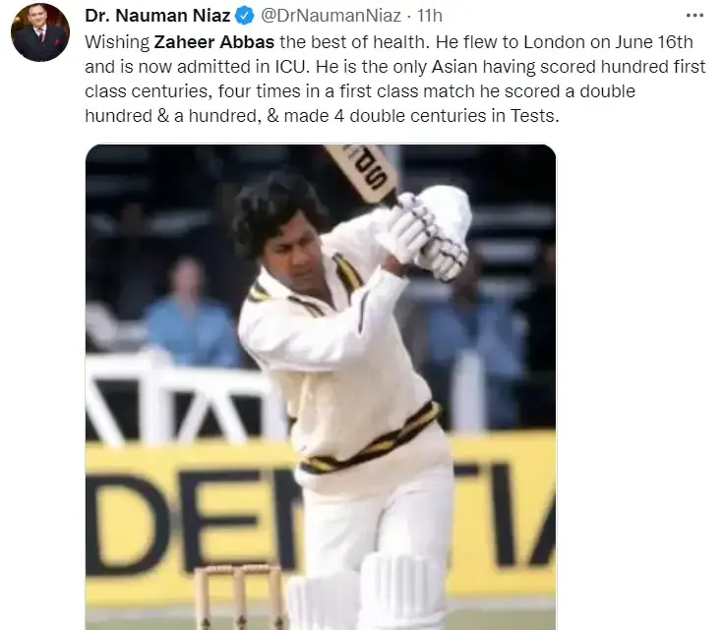The image size is (724, 630).
Task: Click the white batting gloves in the photo
Action: coord(430,235)
